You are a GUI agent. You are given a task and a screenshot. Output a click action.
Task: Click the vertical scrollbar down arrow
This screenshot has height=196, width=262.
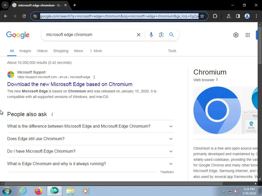pyautogui.click(x=260, y=179)
